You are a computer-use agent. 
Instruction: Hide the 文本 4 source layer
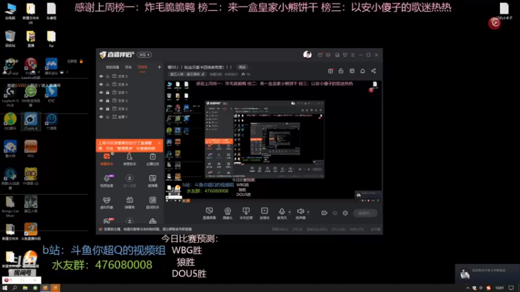click(101, 84)
